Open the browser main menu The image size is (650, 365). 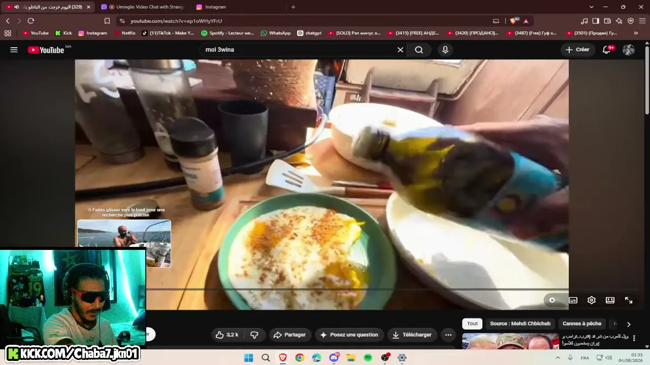click(642, 21)
